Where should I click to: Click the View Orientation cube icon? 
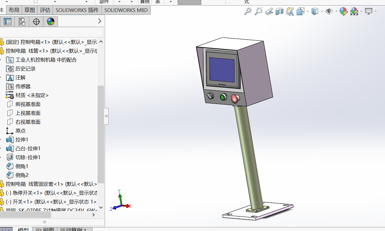coord(301,11)
